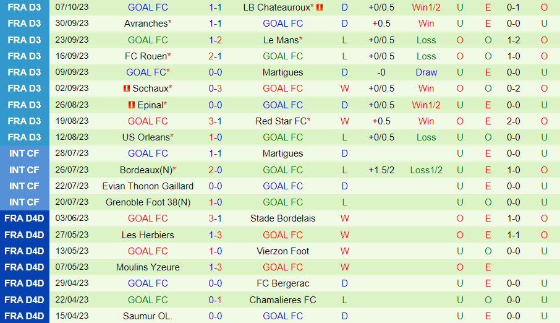This screenshot has height=323, width=560.
Task: Click the FC Bergerac team link
Action: tap(282, 283)
